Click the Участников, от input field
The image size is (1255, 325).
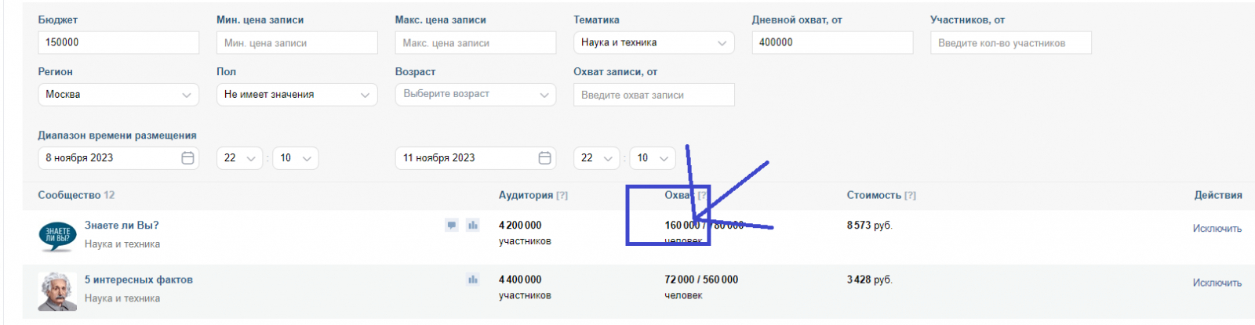coord(1010,43)
